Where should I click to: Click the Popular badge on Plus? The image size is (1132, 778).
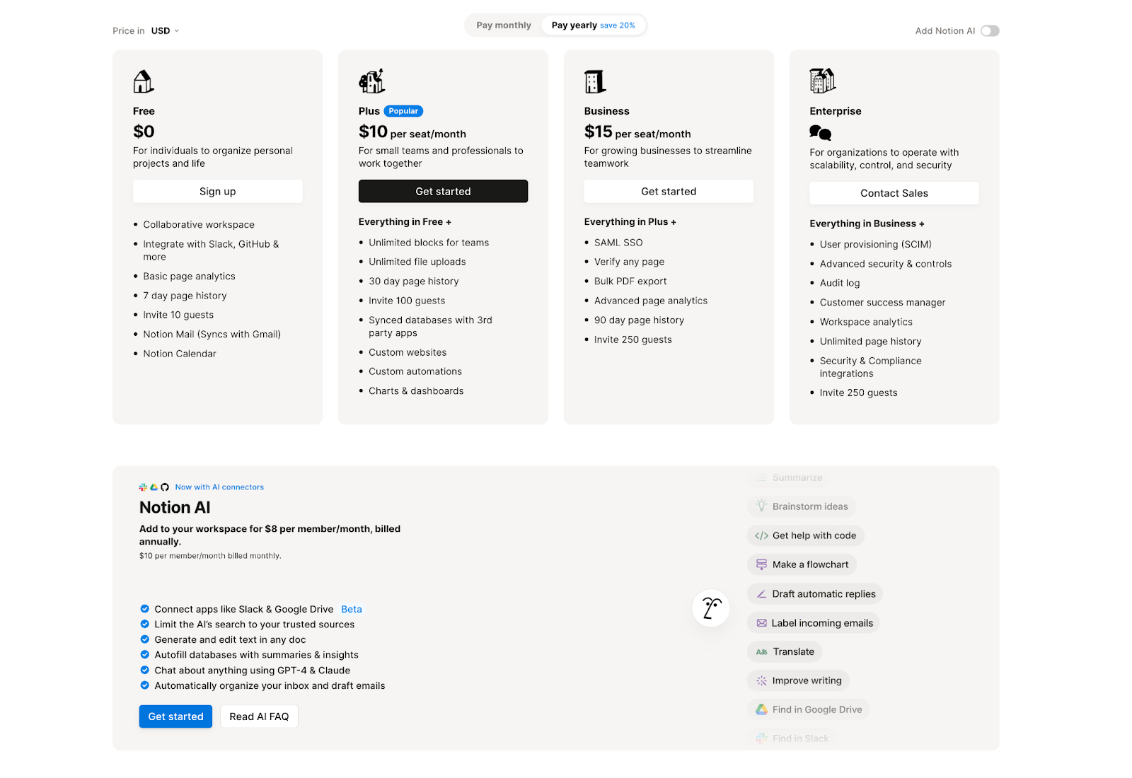[403, 111]
